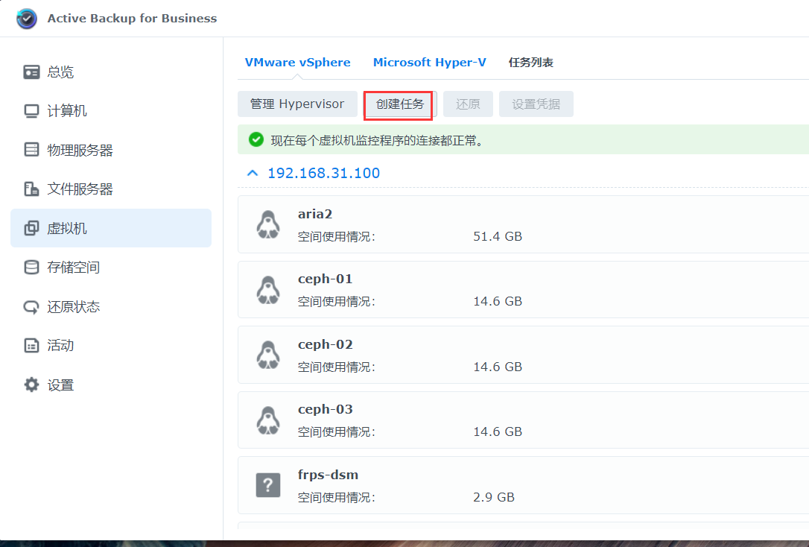
Task: Select the frps-dsm virtual machine name
Action: click(328, 475)
